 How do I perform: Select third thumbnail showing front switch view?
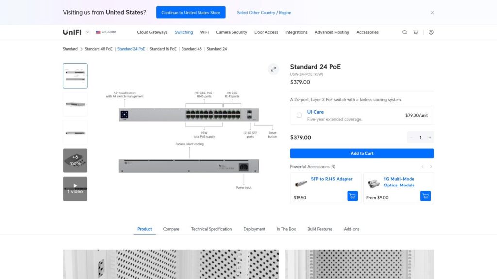coord(75,133)
